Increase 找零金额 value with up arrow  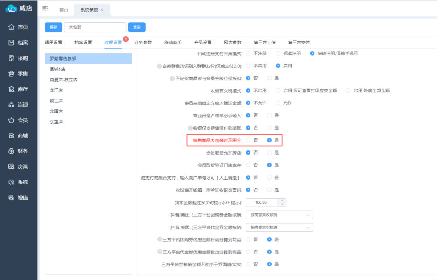tap(282, 201)
